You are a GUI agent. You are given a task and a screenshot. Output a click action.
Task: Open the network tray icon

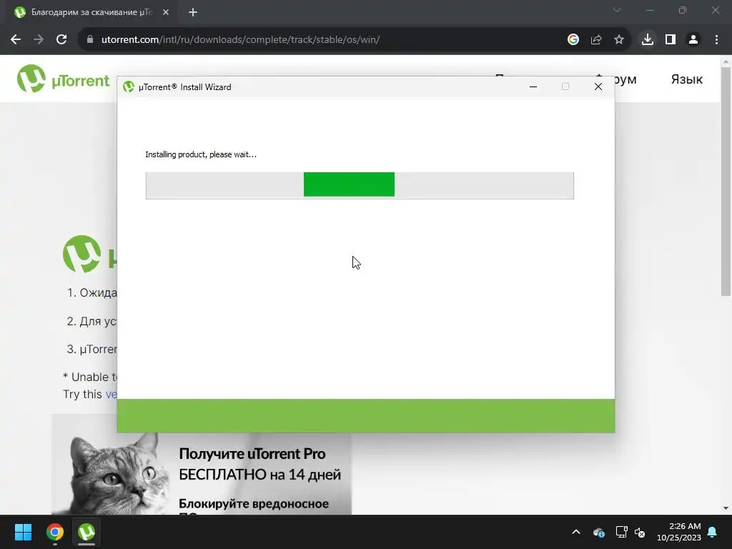[621, 532]
